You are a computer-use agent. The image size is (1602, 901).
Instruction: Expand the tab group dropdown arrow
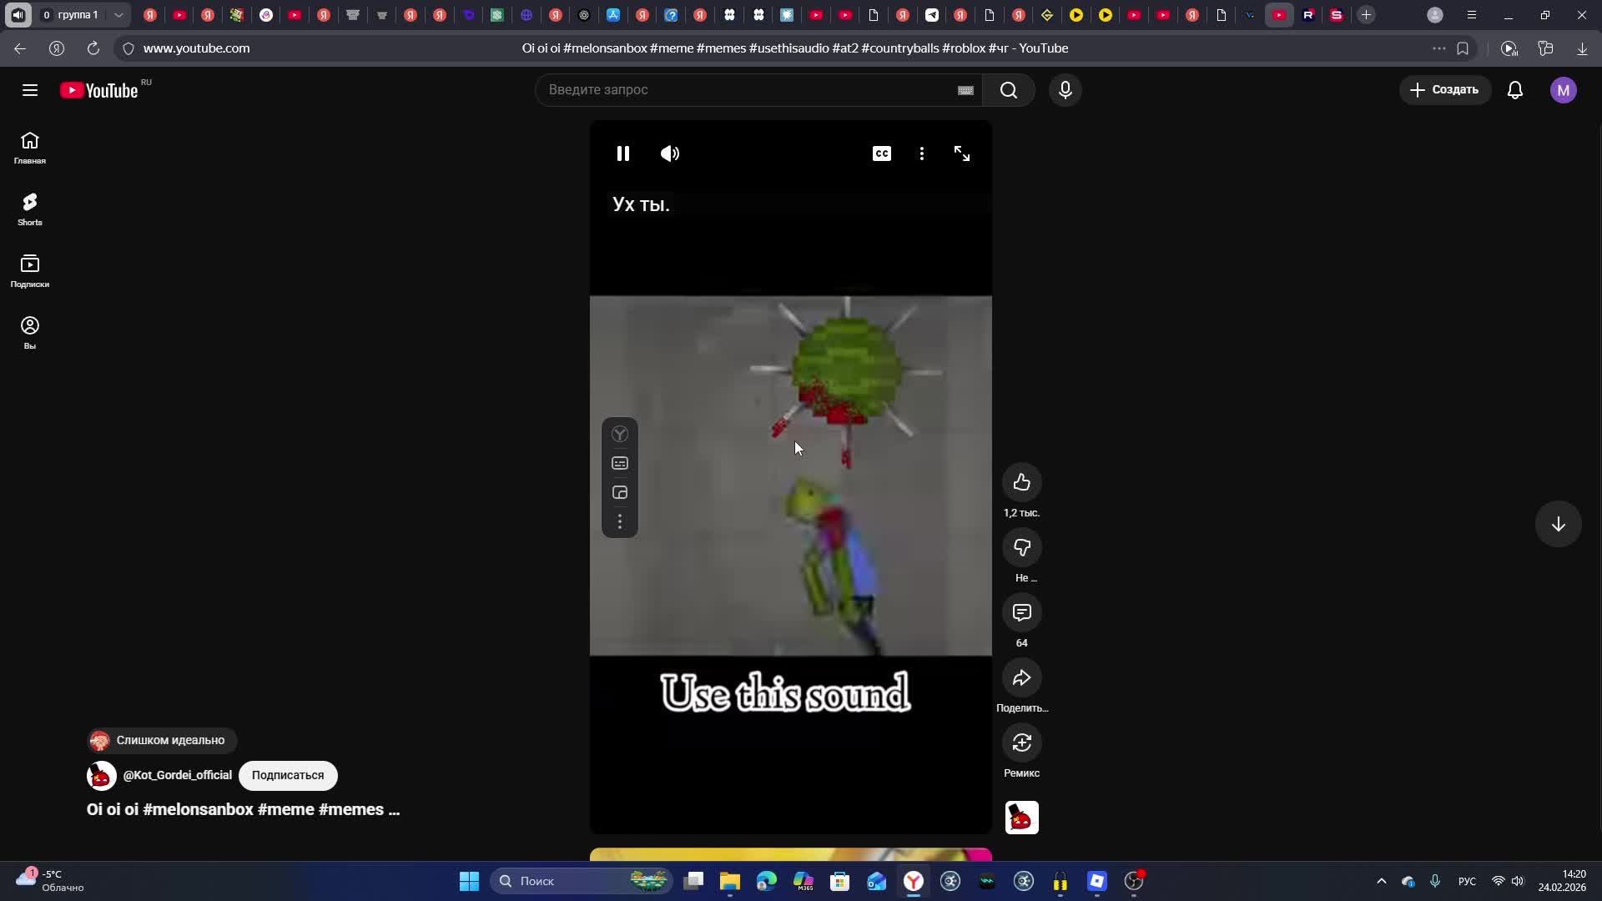pos(118,15)
